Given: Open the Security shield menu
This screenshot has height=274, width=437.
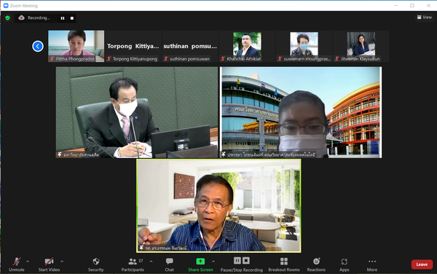Looking at the screenshot, I should pyautogui.click(x=96, y=265).
